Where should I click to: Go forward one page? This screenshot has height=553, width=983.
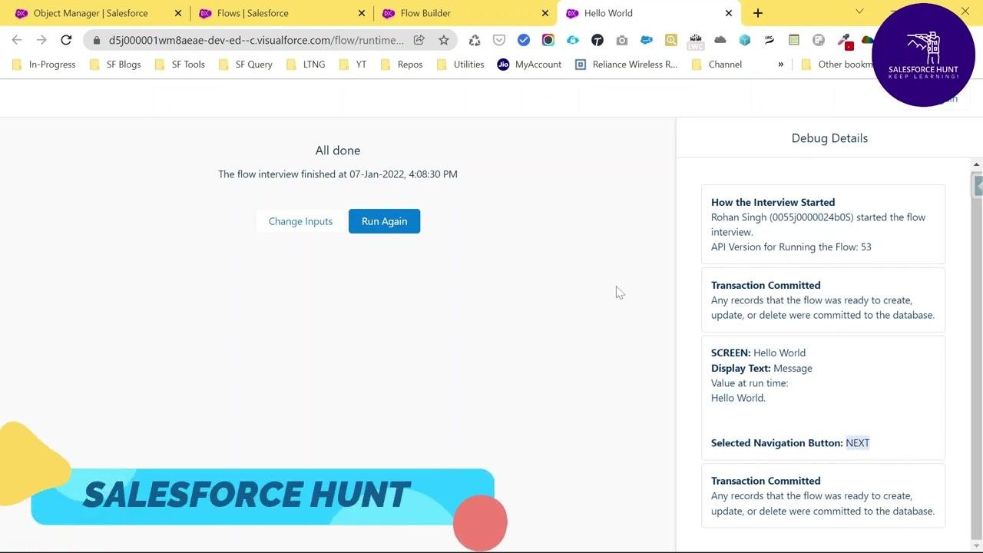tap(41, 40)
